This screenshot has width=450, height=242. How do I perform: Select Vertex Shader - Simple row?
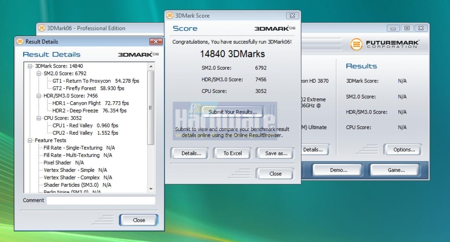[75, 170]
